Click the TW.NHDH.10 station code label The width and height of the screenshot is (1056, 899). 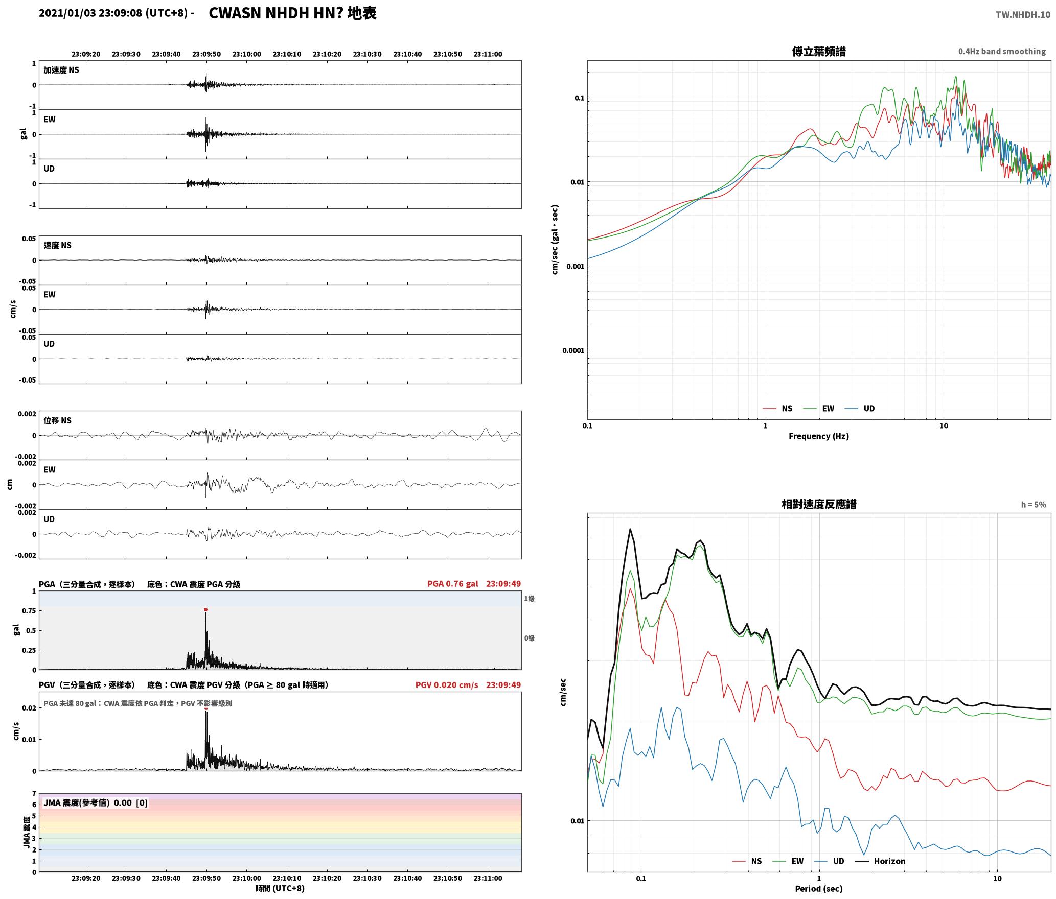[x=1023, y=15]
